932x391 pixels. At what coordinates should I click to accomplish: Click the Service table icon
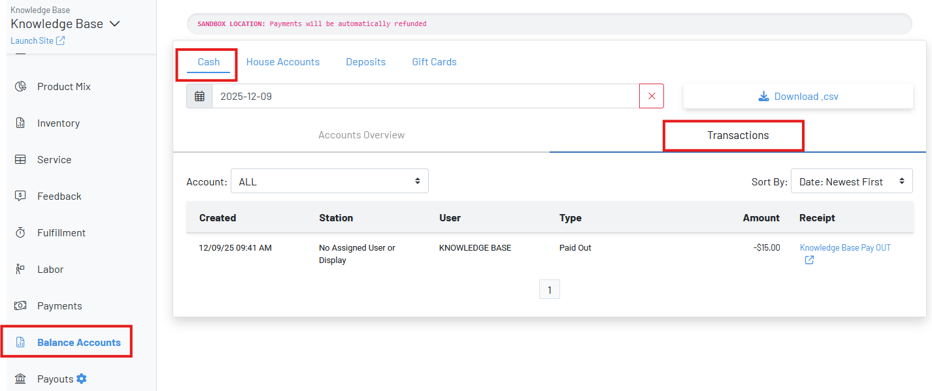20,160
